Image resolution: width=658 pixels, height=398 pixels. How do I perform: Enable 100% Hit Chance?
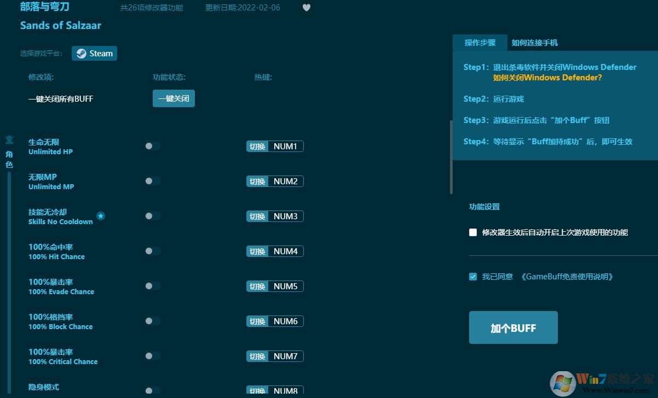coord(152,251)
